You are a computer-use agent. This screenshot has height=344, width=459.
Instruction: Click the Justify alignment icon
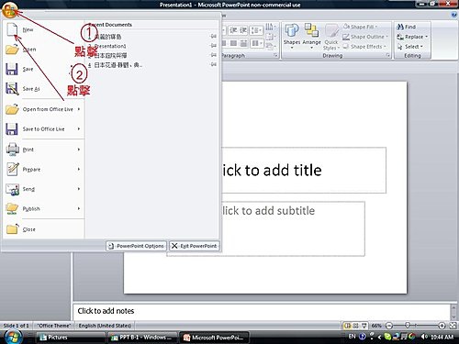click(x=243, y=43)
